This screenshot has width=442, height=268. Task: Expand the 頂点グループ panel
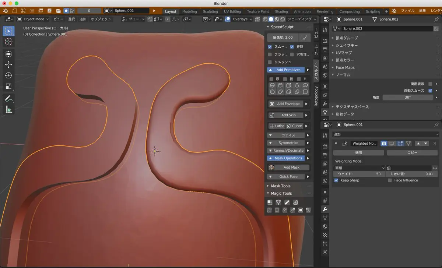click(x=346, y=38)
